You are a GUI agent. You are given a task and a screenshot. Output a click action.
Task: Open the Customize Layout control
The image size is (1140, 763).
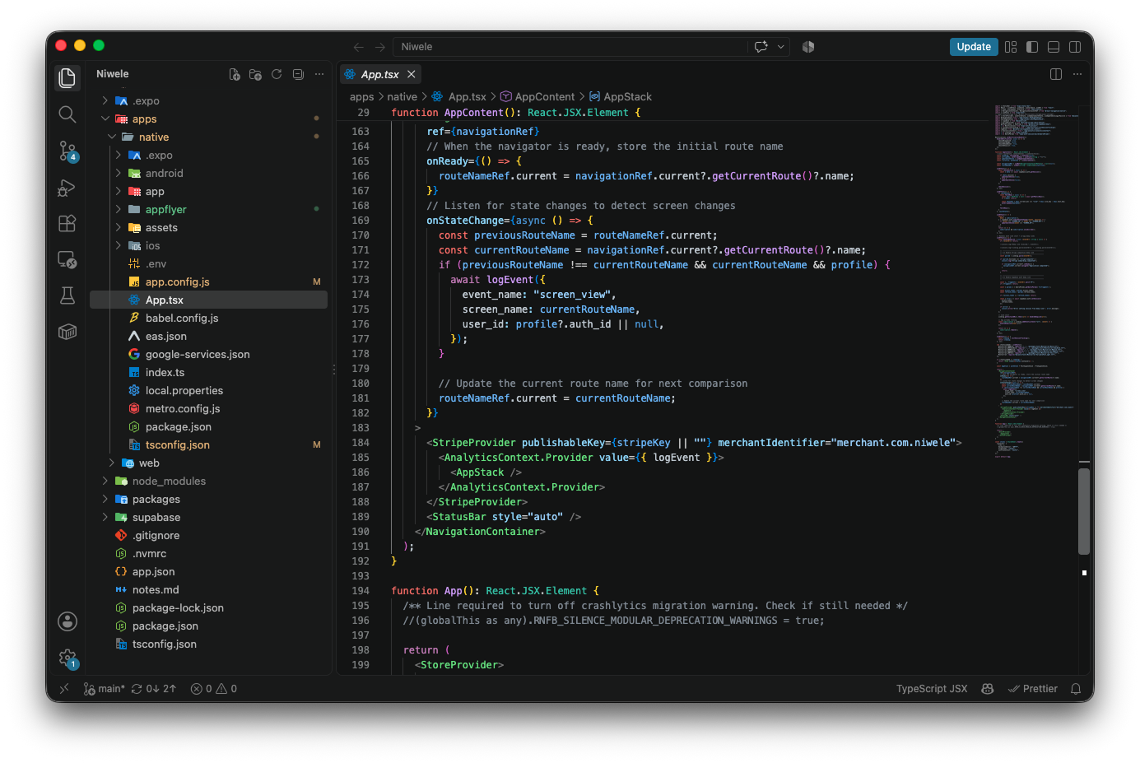click(1011, 47)
